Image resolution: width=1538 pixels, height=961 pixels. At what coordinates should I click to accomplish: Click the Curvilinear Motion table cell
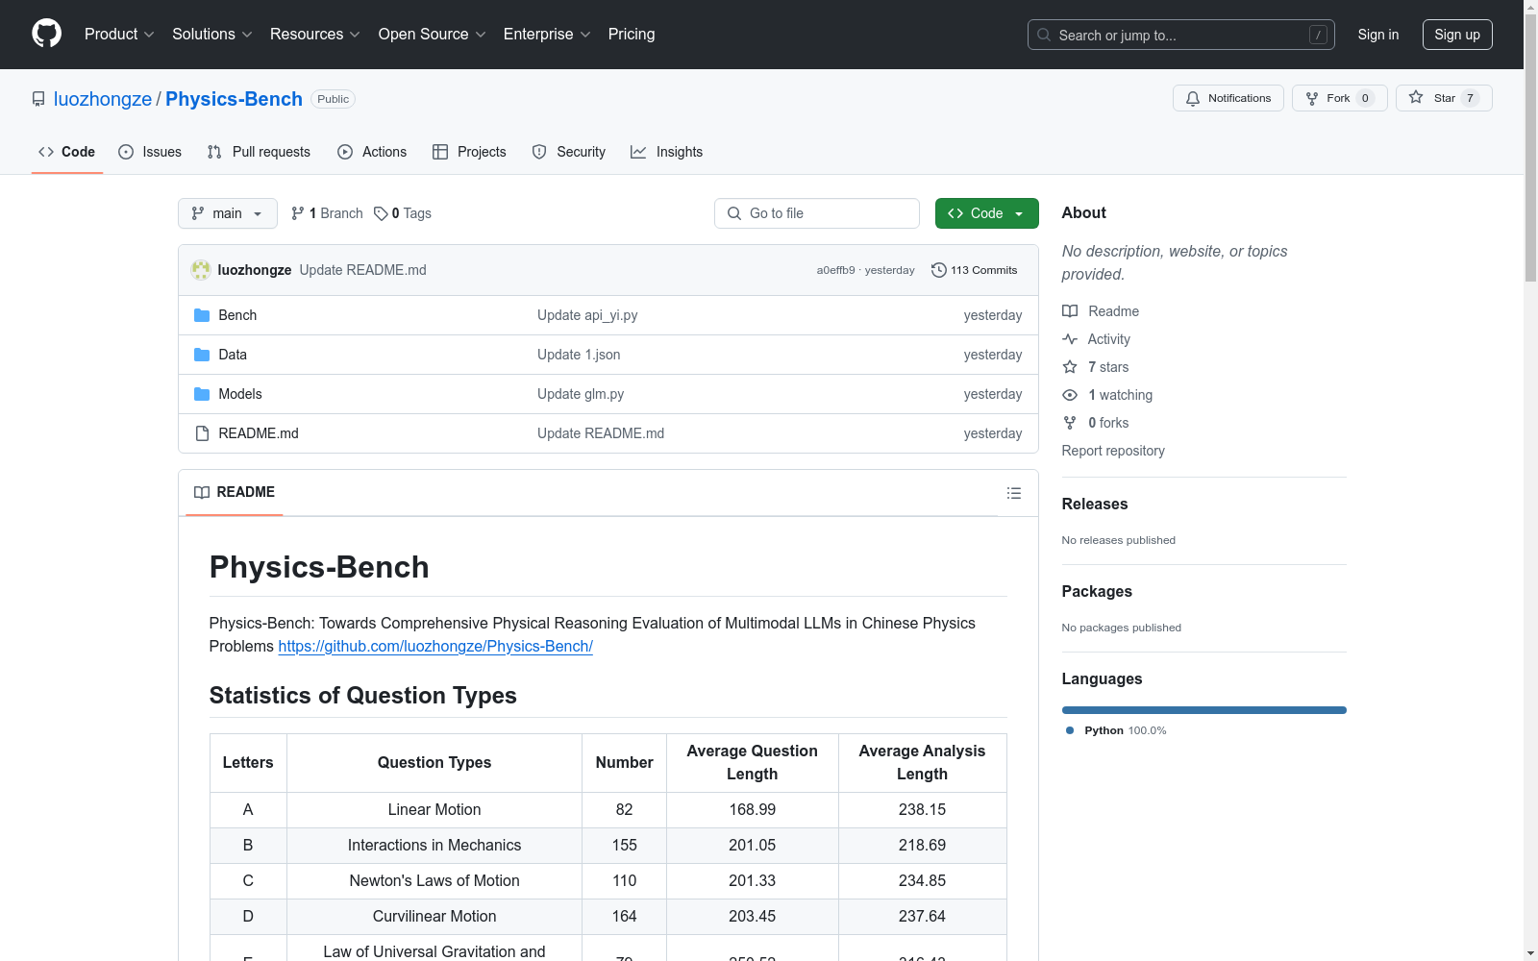click(x=434, y=917)
